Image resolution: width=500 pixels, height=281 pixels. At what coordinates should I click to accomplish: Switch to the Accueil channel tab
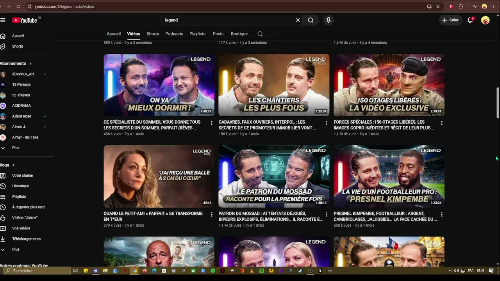click(114, 34)
